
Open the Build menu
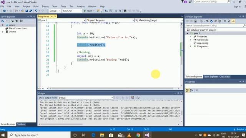click(36, 7)
